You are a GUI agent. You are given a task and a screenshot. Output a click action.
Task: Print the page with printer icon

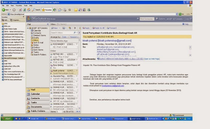tap(65, 10)
